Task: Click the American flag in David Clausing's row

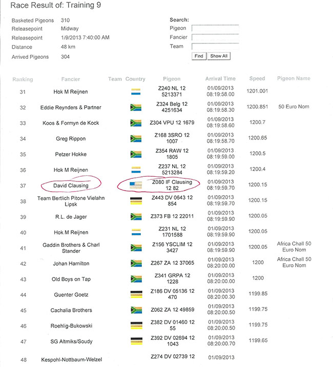Action: pyautogui.click(x=136, y=185)
